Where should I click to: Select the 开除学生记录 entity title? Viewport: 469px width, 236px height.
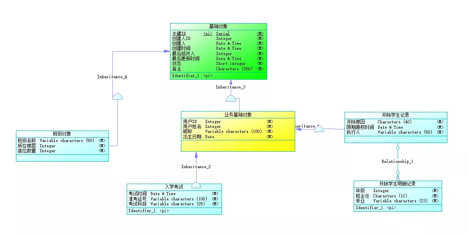pyautogui.click(x=395, y=115)
